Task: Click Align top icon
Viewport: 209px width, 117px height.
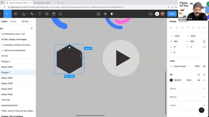Action: coord(188,27)
